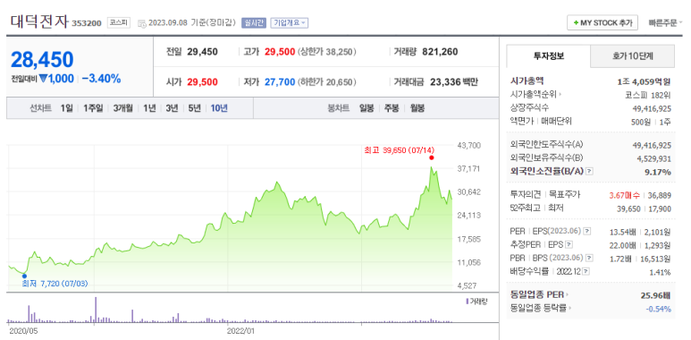Open the 빠른주문 dropdown
The width and height of the screenshot is (691, 340).
(665, 23)
